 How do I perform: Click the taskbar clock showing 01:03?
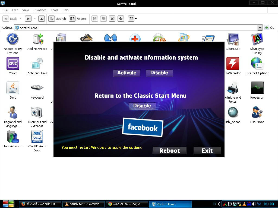point(269,204)
